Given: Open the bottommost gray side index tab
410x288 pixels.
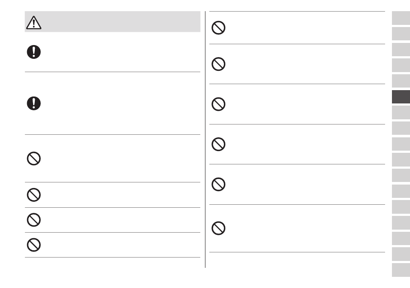Looking at the screenshot, I should [x=401, y=270].
